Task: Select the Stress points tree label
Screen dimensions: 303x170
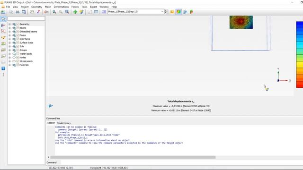Action: pyautogui.click(x=26, y=61)
